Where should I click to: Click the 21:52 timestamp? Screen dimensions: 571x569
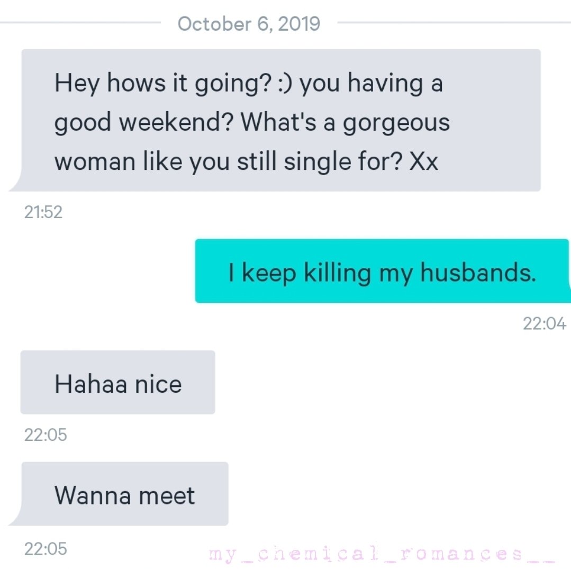click(43, 212)
